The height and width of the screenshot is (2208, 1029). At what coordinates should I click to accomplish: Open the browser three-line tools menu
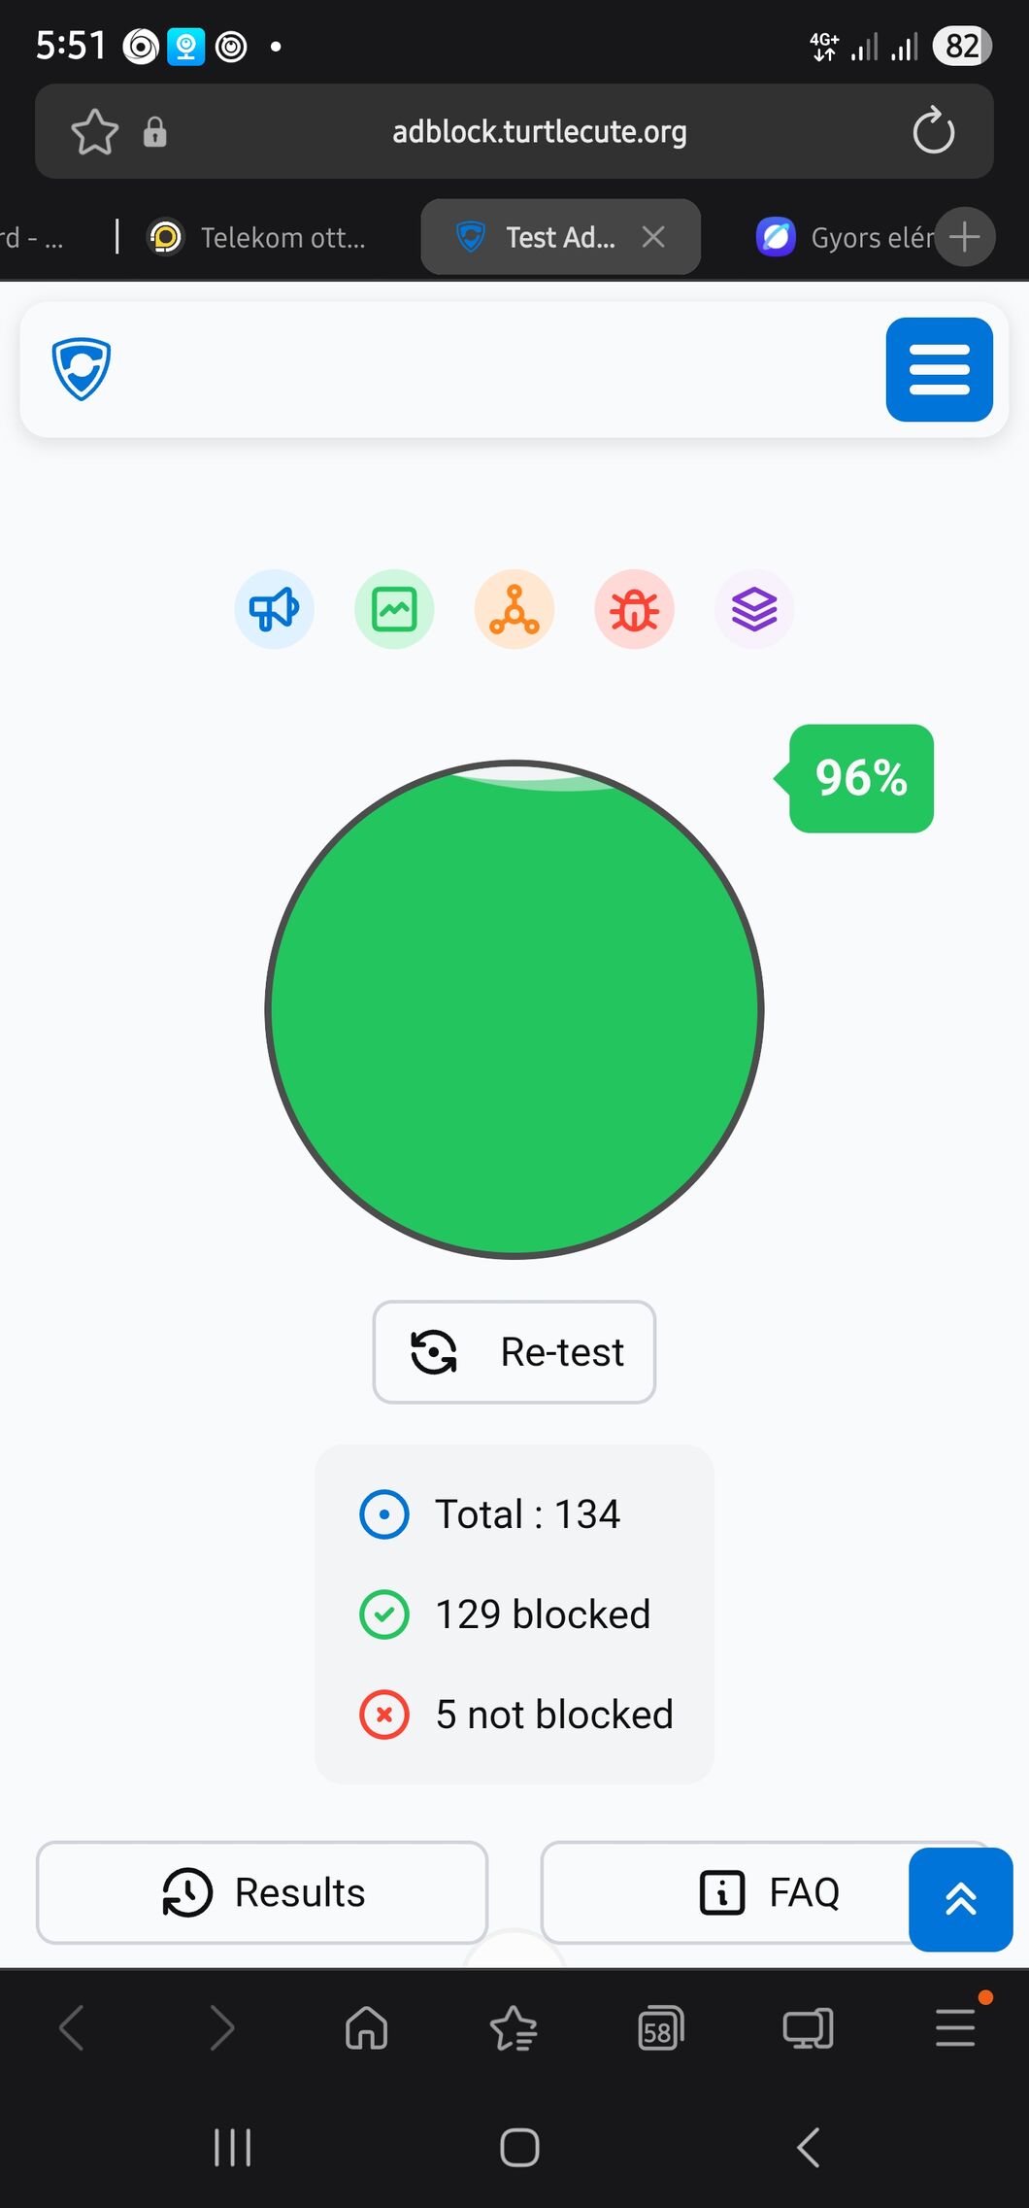[x=955, y=2028]
